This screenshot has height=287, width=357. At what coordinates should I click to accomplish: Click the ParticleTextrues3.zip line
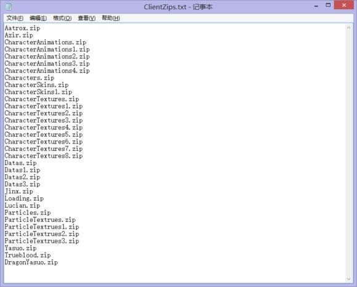pos(42,241)
